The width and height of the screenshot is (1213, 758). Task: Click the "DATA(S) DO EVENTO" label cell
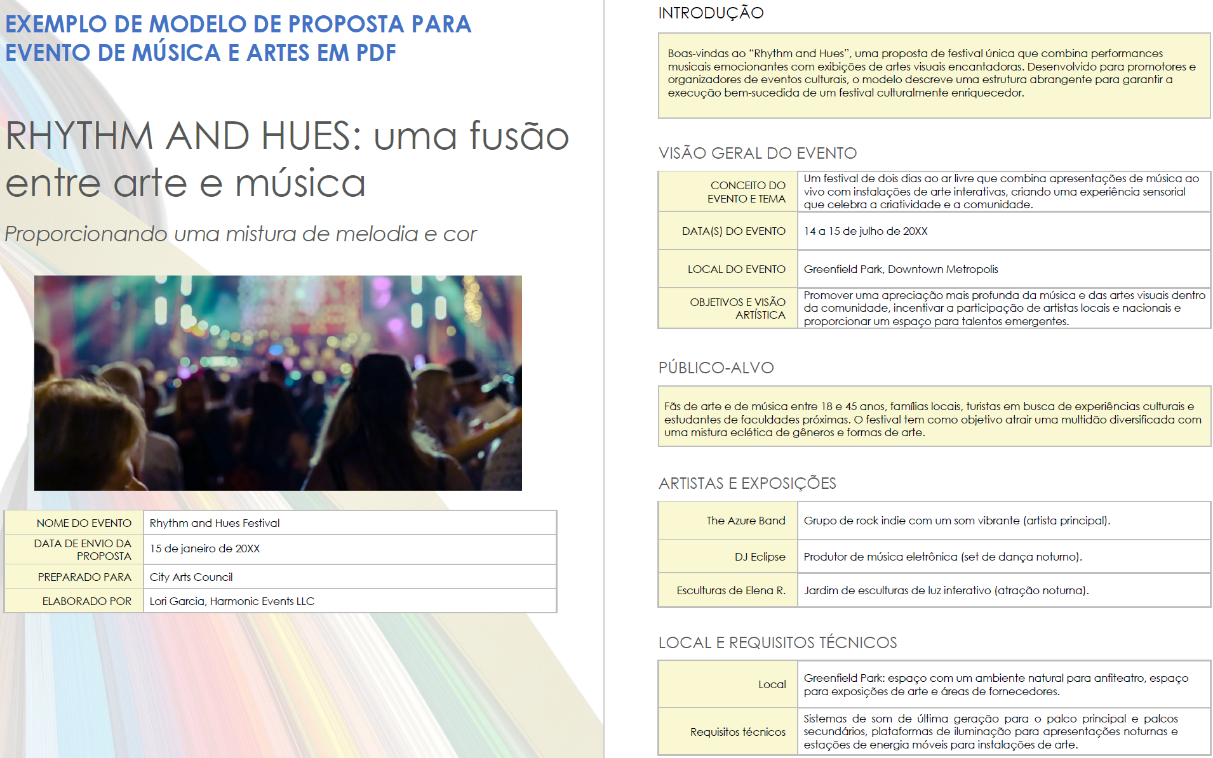pos(734,231)
